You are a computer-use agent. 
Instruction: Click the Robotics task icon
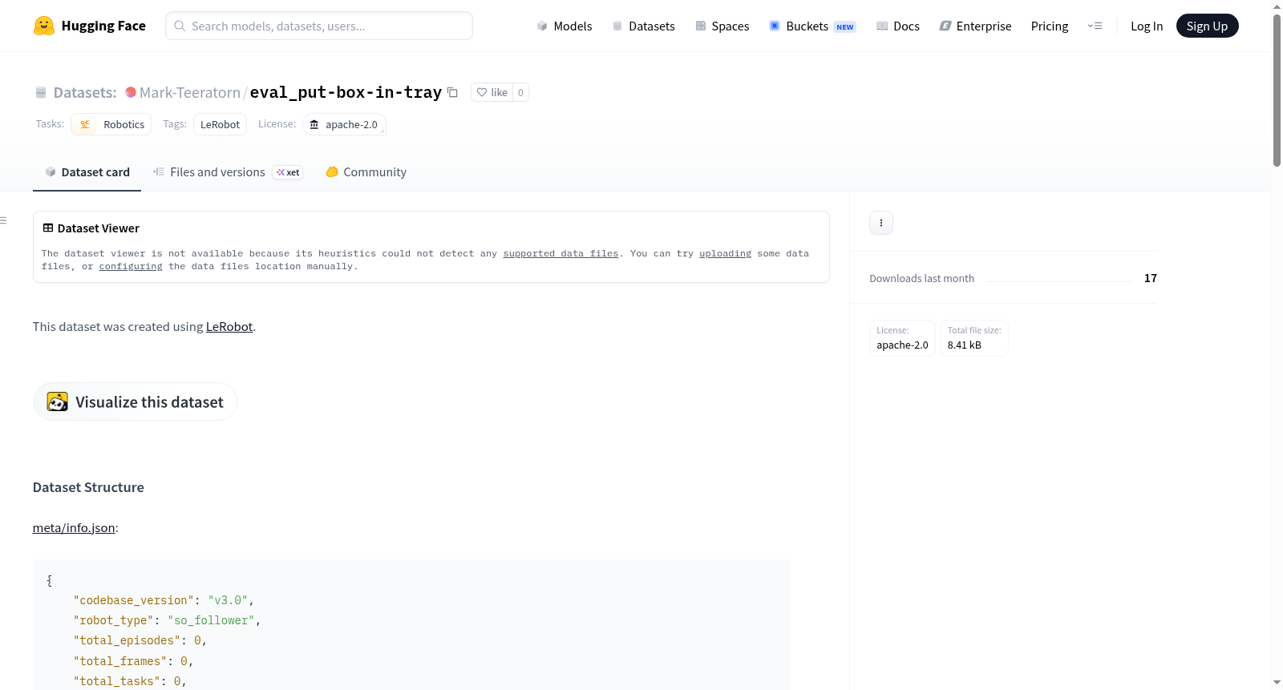(85, 124)
